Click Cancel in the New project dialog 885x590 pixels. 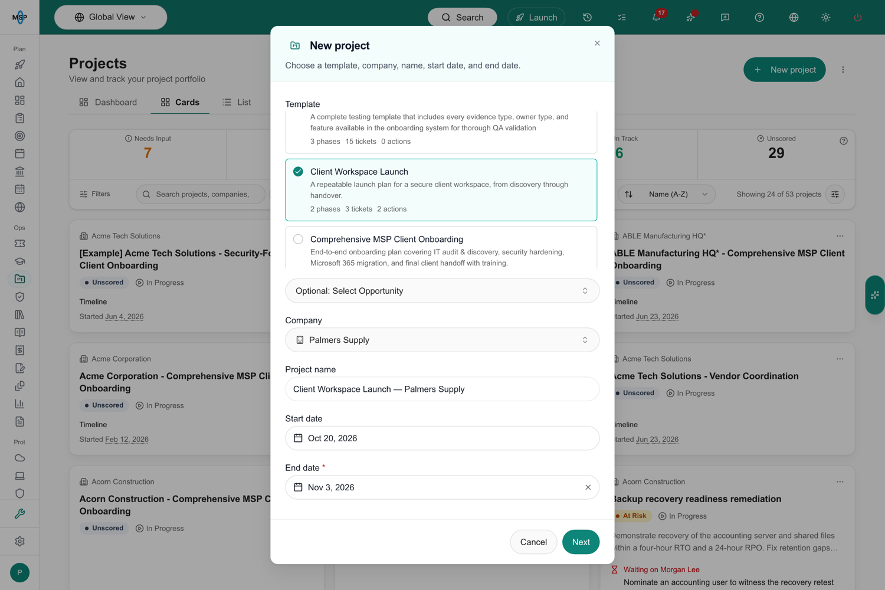click(x=533, y=542)
